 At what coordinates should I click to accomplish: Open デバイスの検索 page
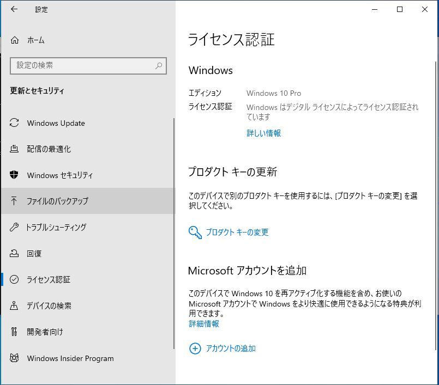click(87, 305)
